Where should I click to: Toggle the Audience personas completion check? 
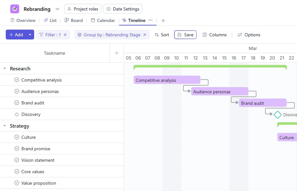pos(17,91)
